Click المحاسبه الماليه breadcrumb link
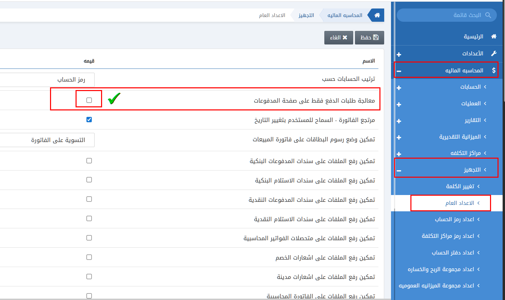Screen dimensions: 505x300 pyautogui.click(x=345, y=15)
